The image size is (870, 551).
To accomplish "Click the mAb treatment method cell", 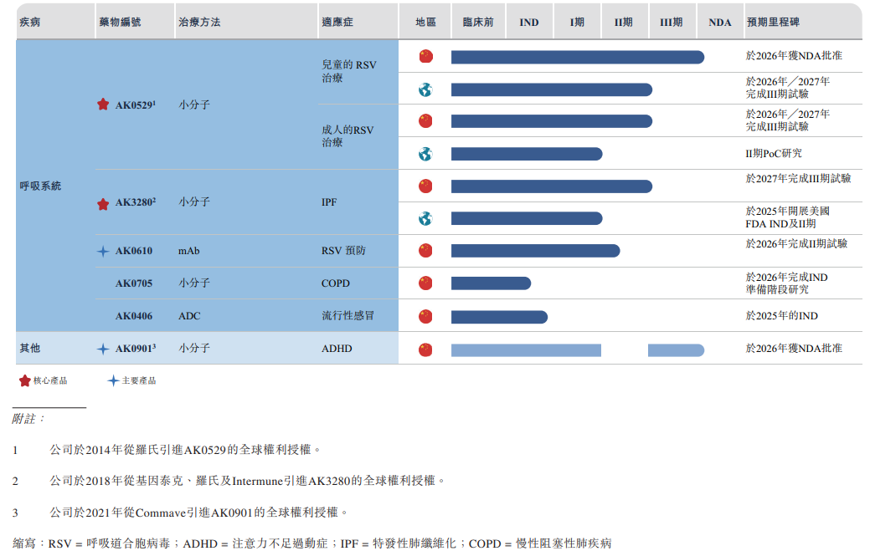I will (188, 251).
